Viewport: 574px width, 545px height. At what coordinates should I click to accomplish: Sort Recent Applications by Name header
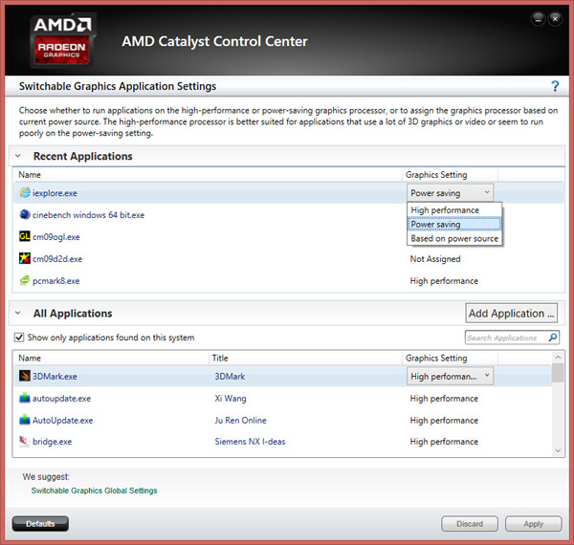[x=30, y=175]
